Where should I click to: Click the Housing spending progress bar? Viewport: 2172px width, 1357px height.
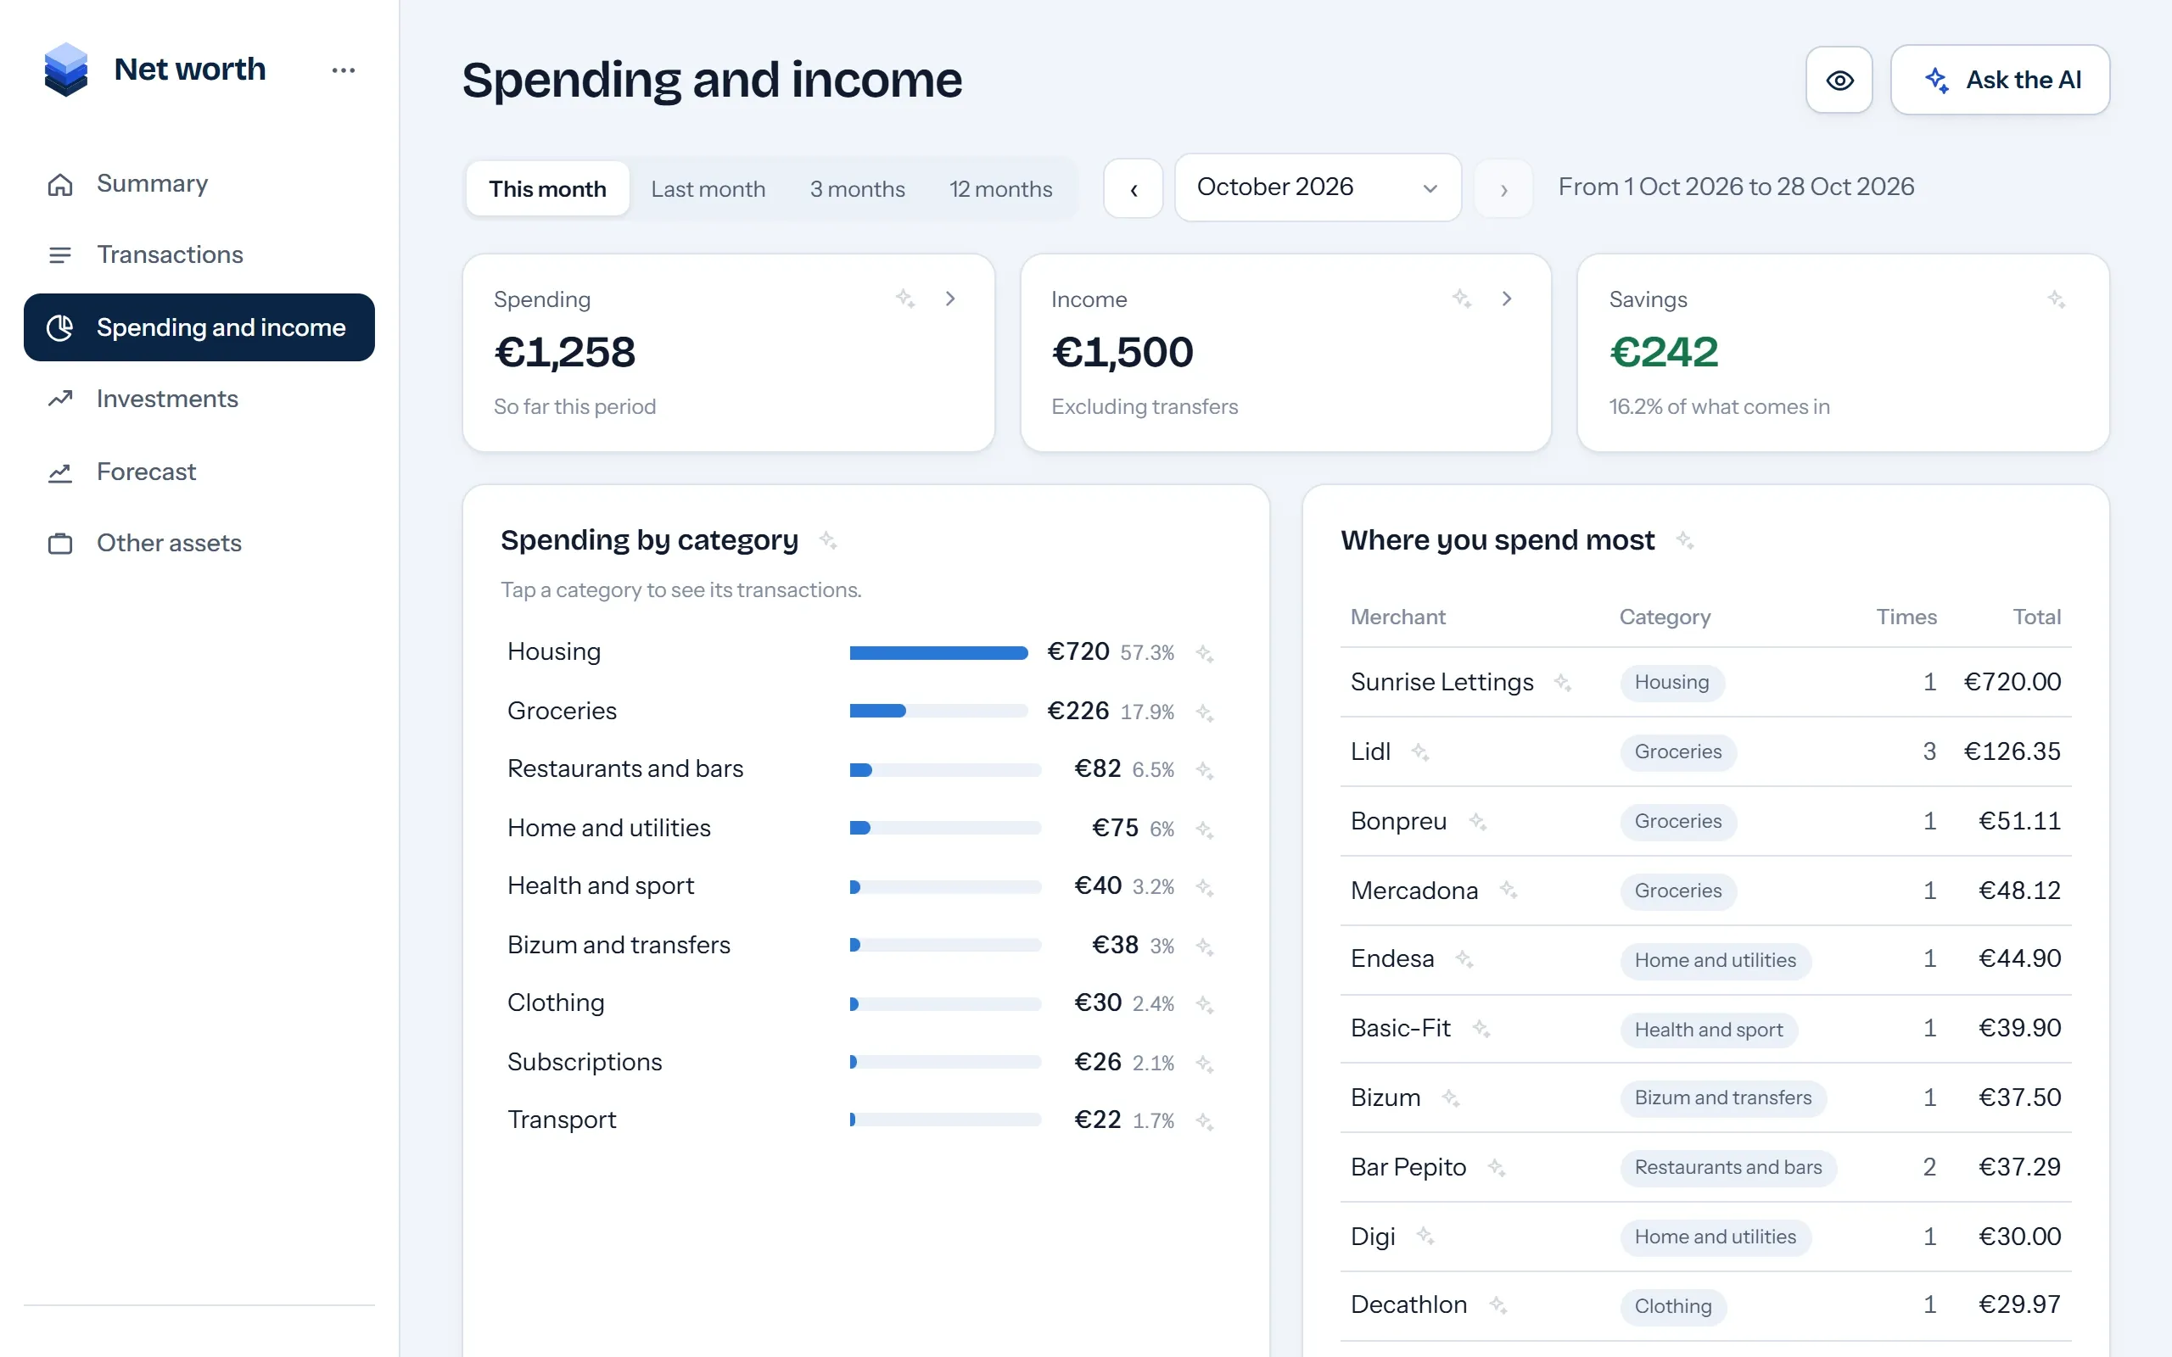tap(939, 653)
